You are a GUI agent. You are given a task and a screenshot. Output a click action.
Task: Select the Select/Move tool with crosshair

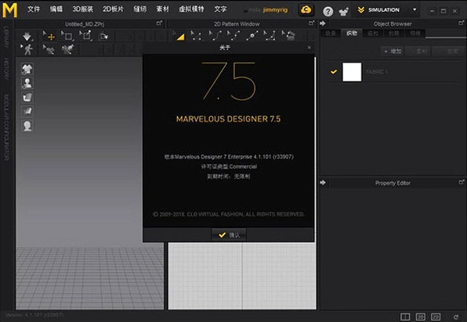(x=49, y=36)
